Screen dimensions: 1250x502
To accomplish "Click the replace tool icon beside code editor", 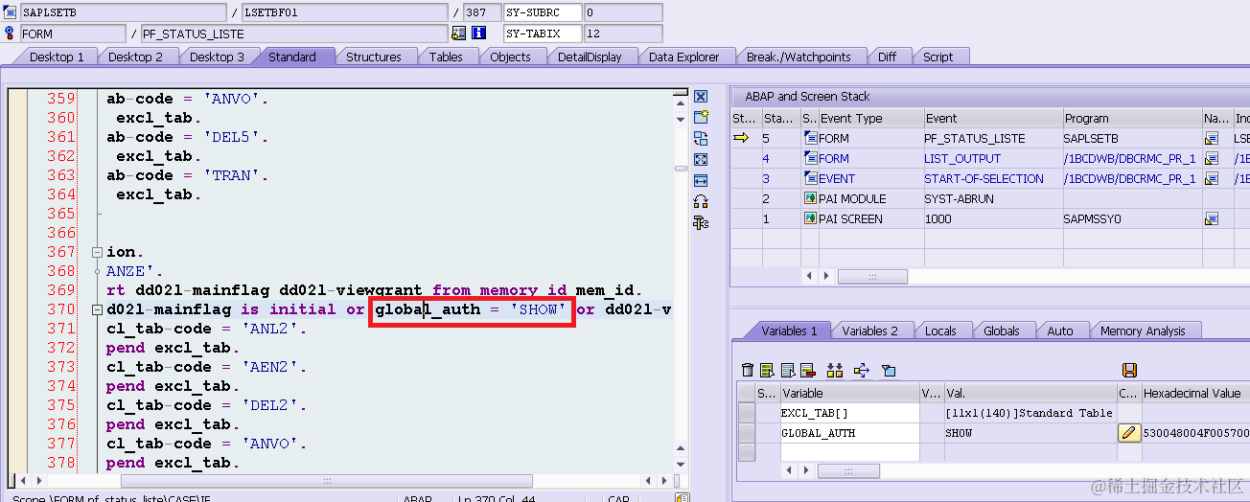I will pyautogui.click(x=701, y=138).
